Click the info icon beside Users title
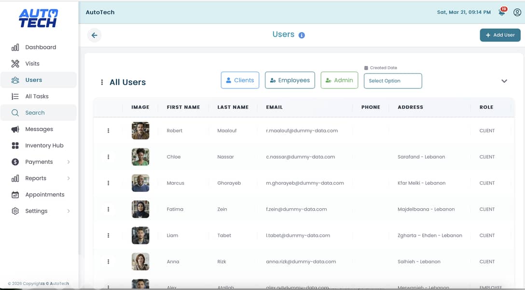Screen dimensions: 525x290 click(303, 35)
